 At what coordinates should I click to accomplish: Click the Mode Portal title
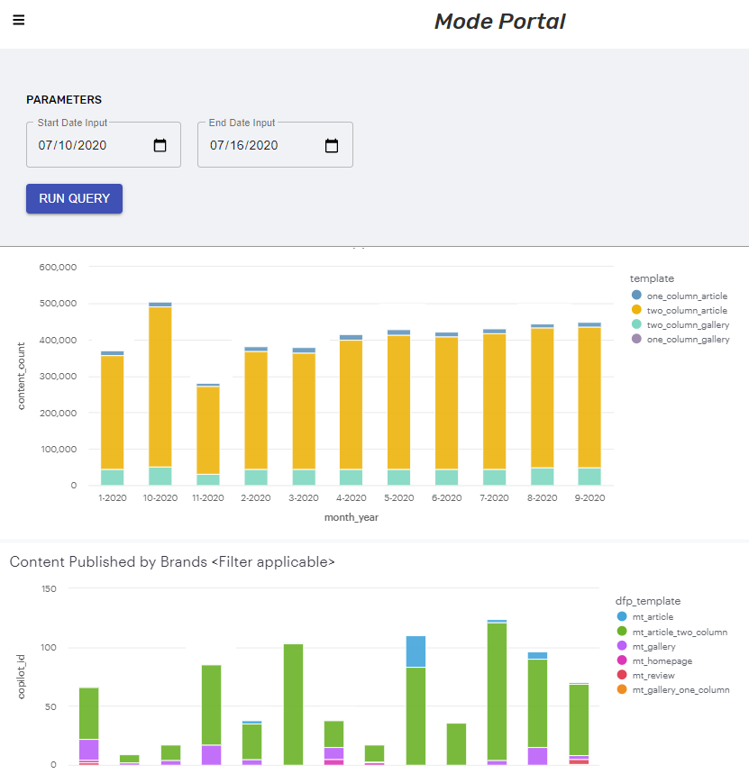point(499,22)
